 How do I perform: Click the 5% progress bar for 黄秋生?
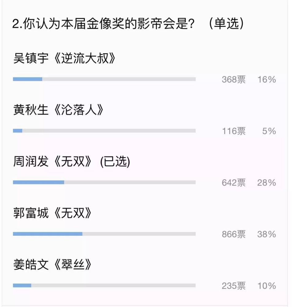[104, 130]
